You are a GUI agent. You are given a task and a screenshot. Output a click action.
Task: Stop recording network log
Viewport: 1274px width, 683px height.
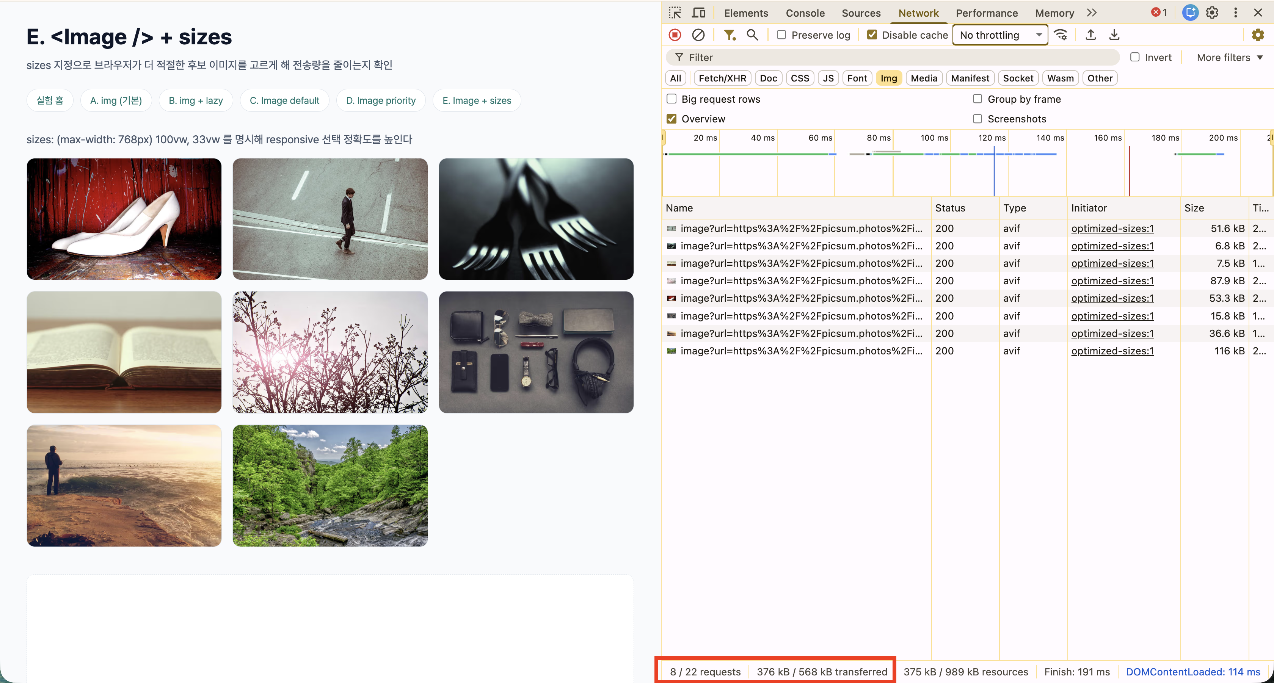click(x=675, y=35)
